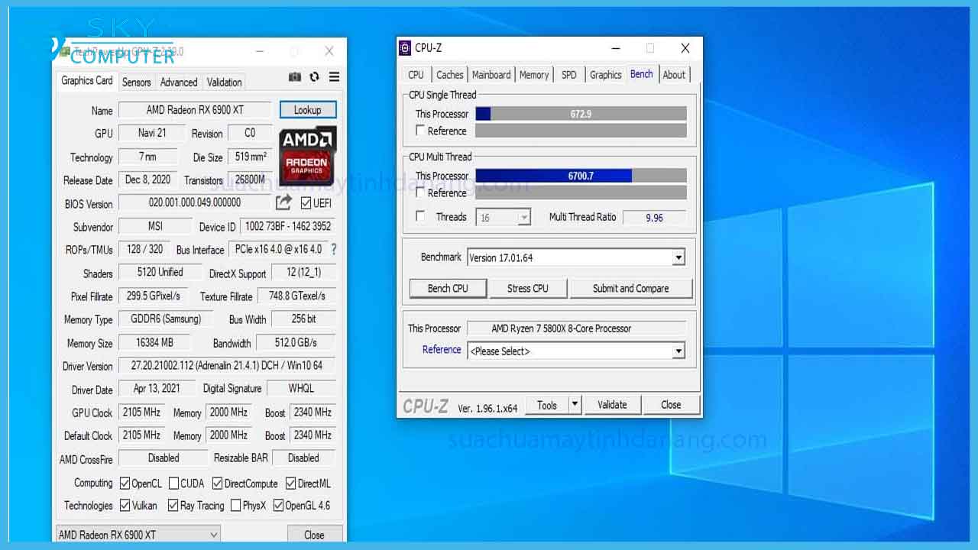Click the Driver Version field
978x550 pixels.
pos(227,365)
